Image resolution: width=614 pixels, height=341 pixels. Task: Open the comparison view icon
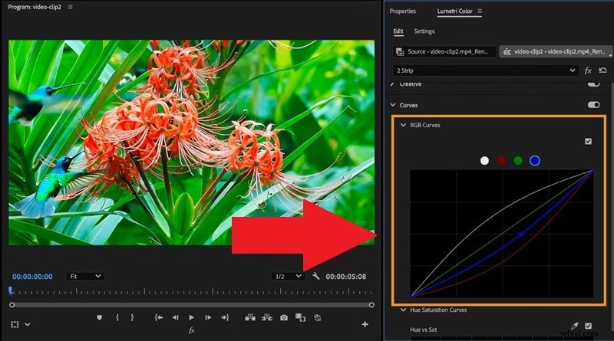click(x=300, y=317)
